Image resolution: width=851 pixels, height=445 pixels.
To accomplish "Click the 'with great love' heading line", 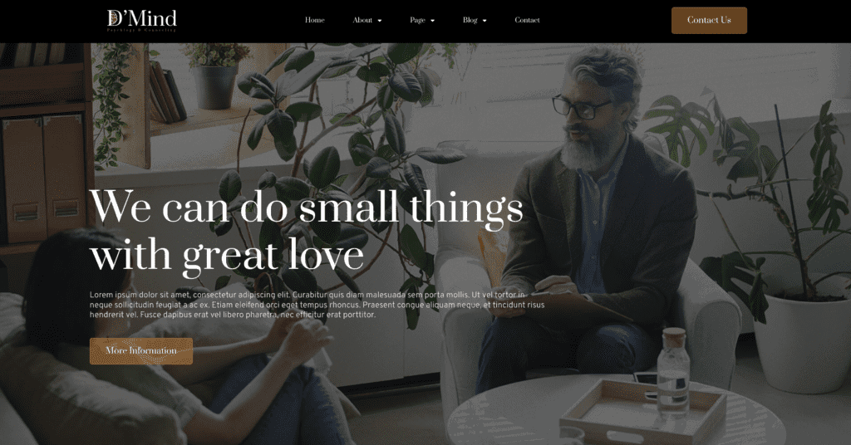I will pyautogui.click(x=227, y=255).
